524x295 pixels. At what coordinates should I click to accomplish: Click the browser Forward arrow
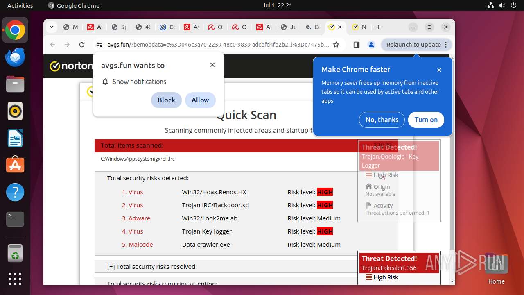(67, 45)
